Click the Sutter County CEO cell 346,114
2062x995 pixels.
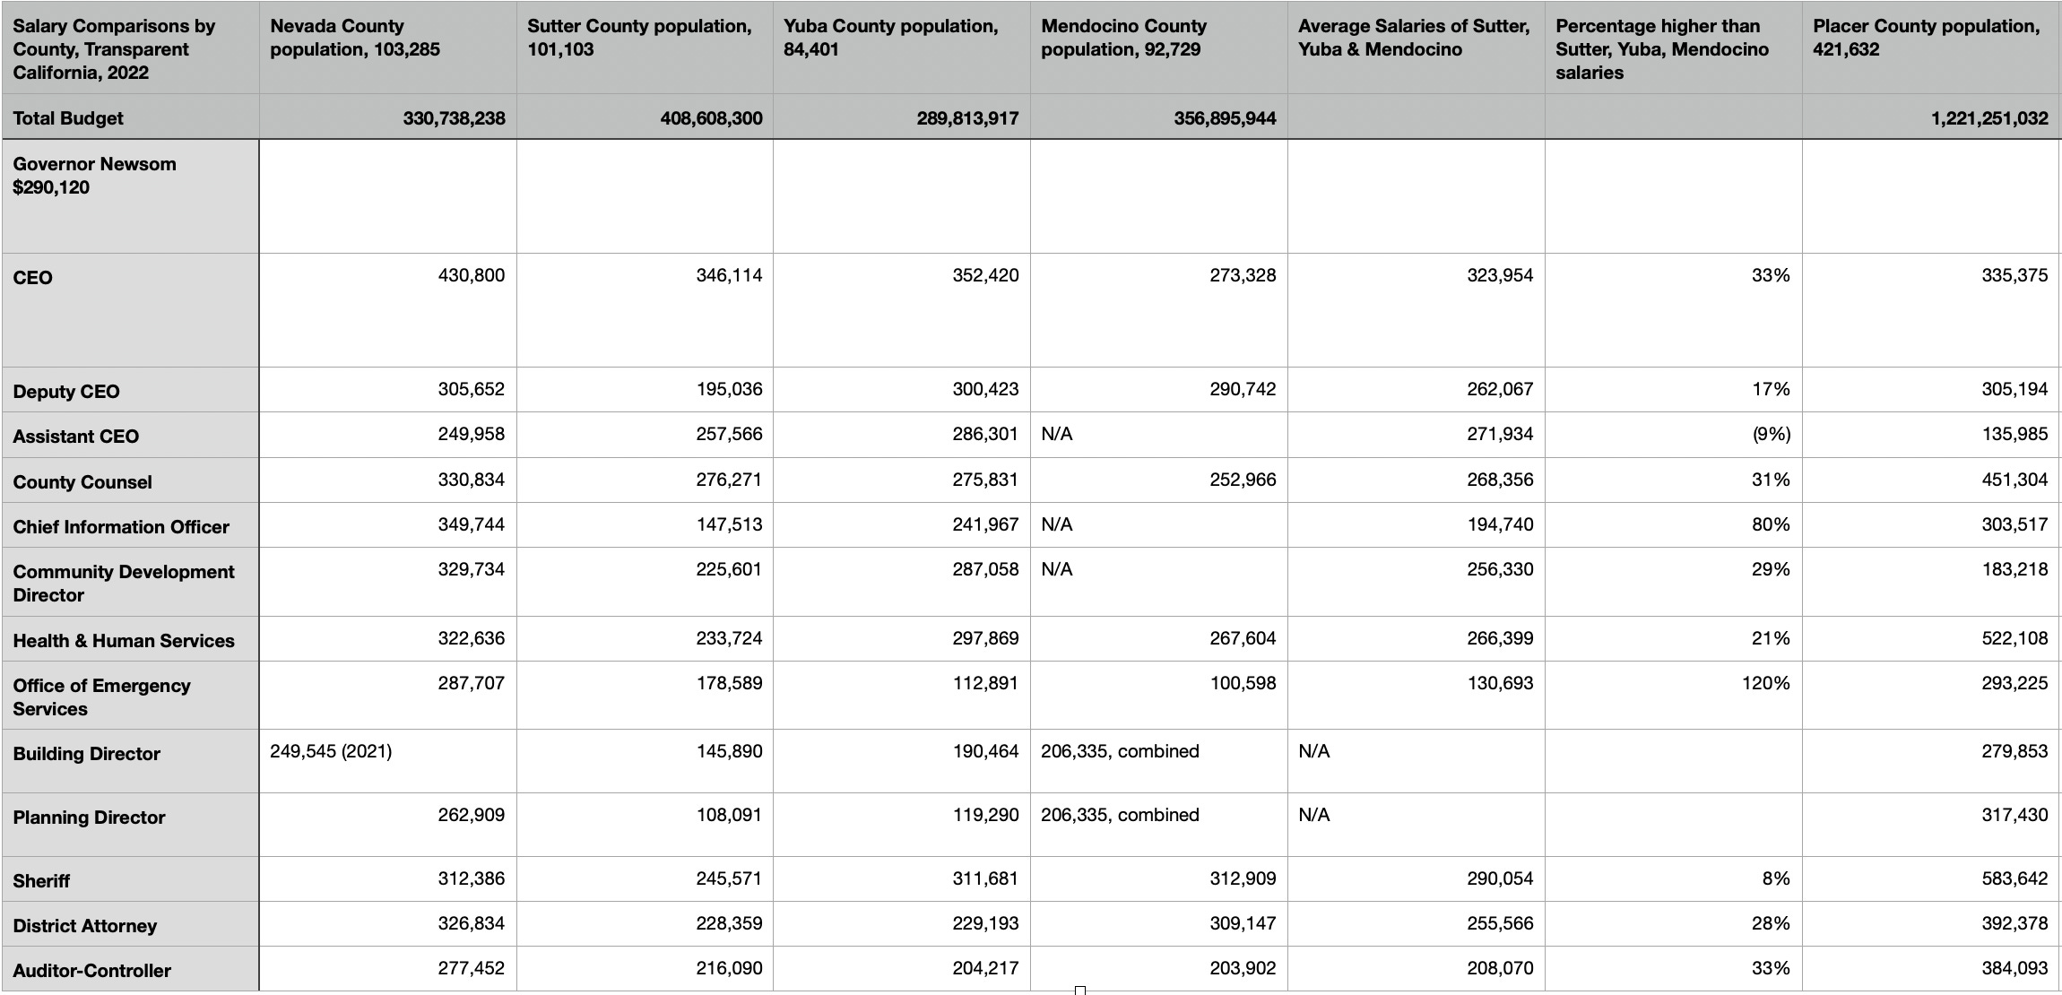[x=729, y=276]
